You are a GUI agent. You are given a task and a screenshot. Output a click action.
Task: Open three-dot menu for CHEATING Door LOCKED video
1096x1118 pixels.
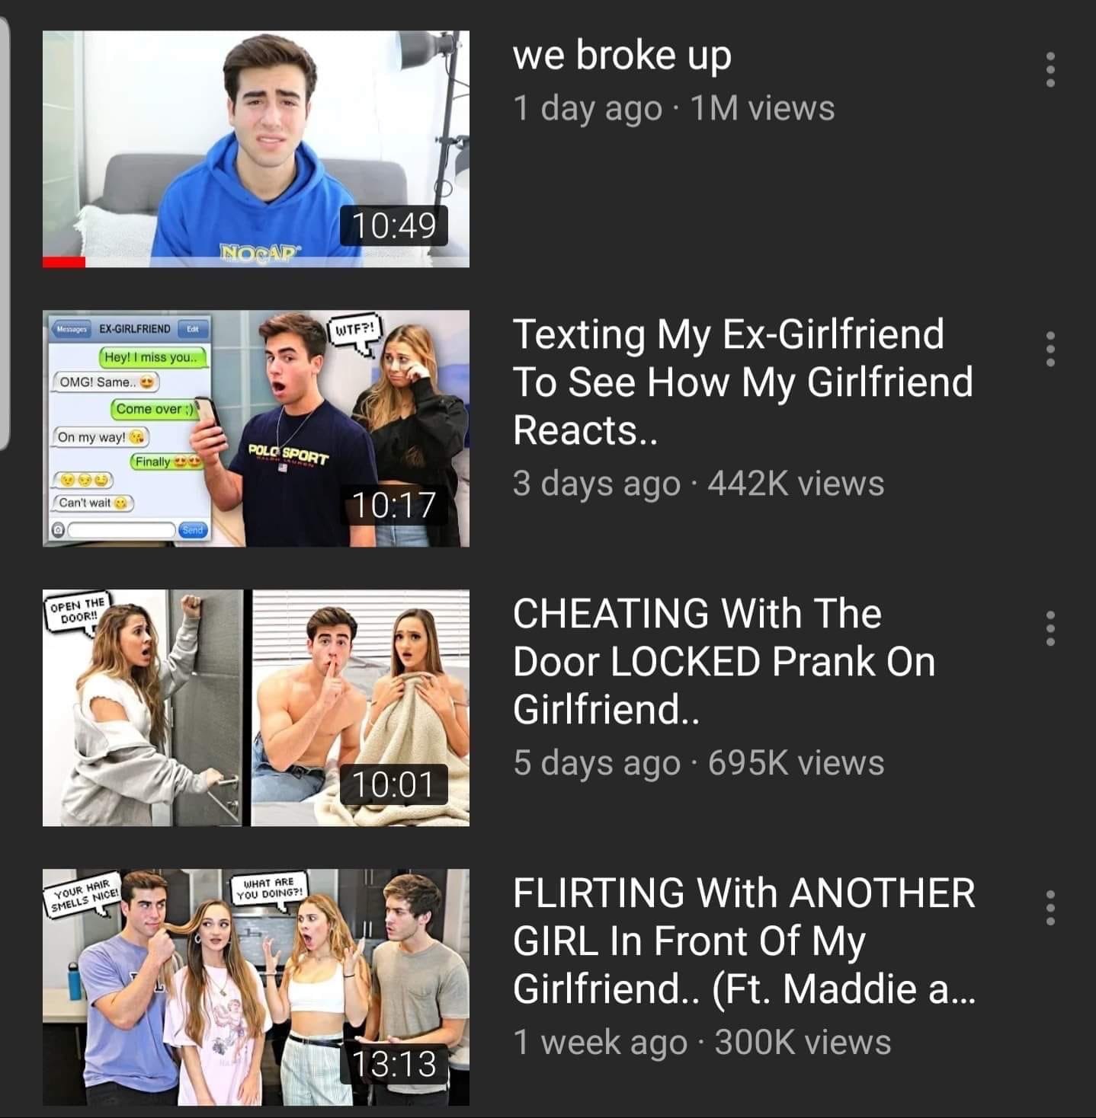[1050, 628]
